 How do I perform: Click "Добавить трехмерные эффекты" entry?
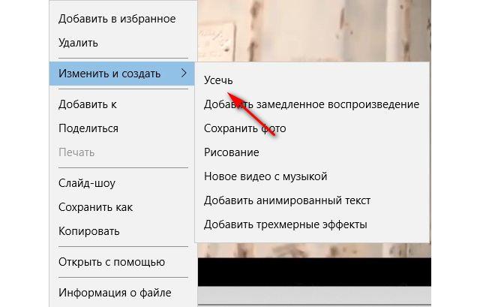pos(312,224)
